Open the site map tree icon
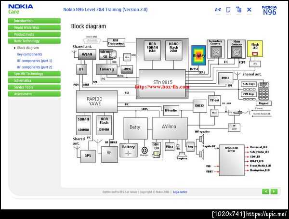289x219 pixels. [x=239, y=10]
